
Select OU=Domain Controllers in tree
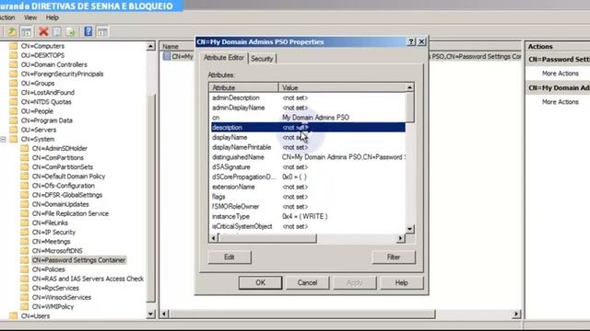tap(53, 64)
